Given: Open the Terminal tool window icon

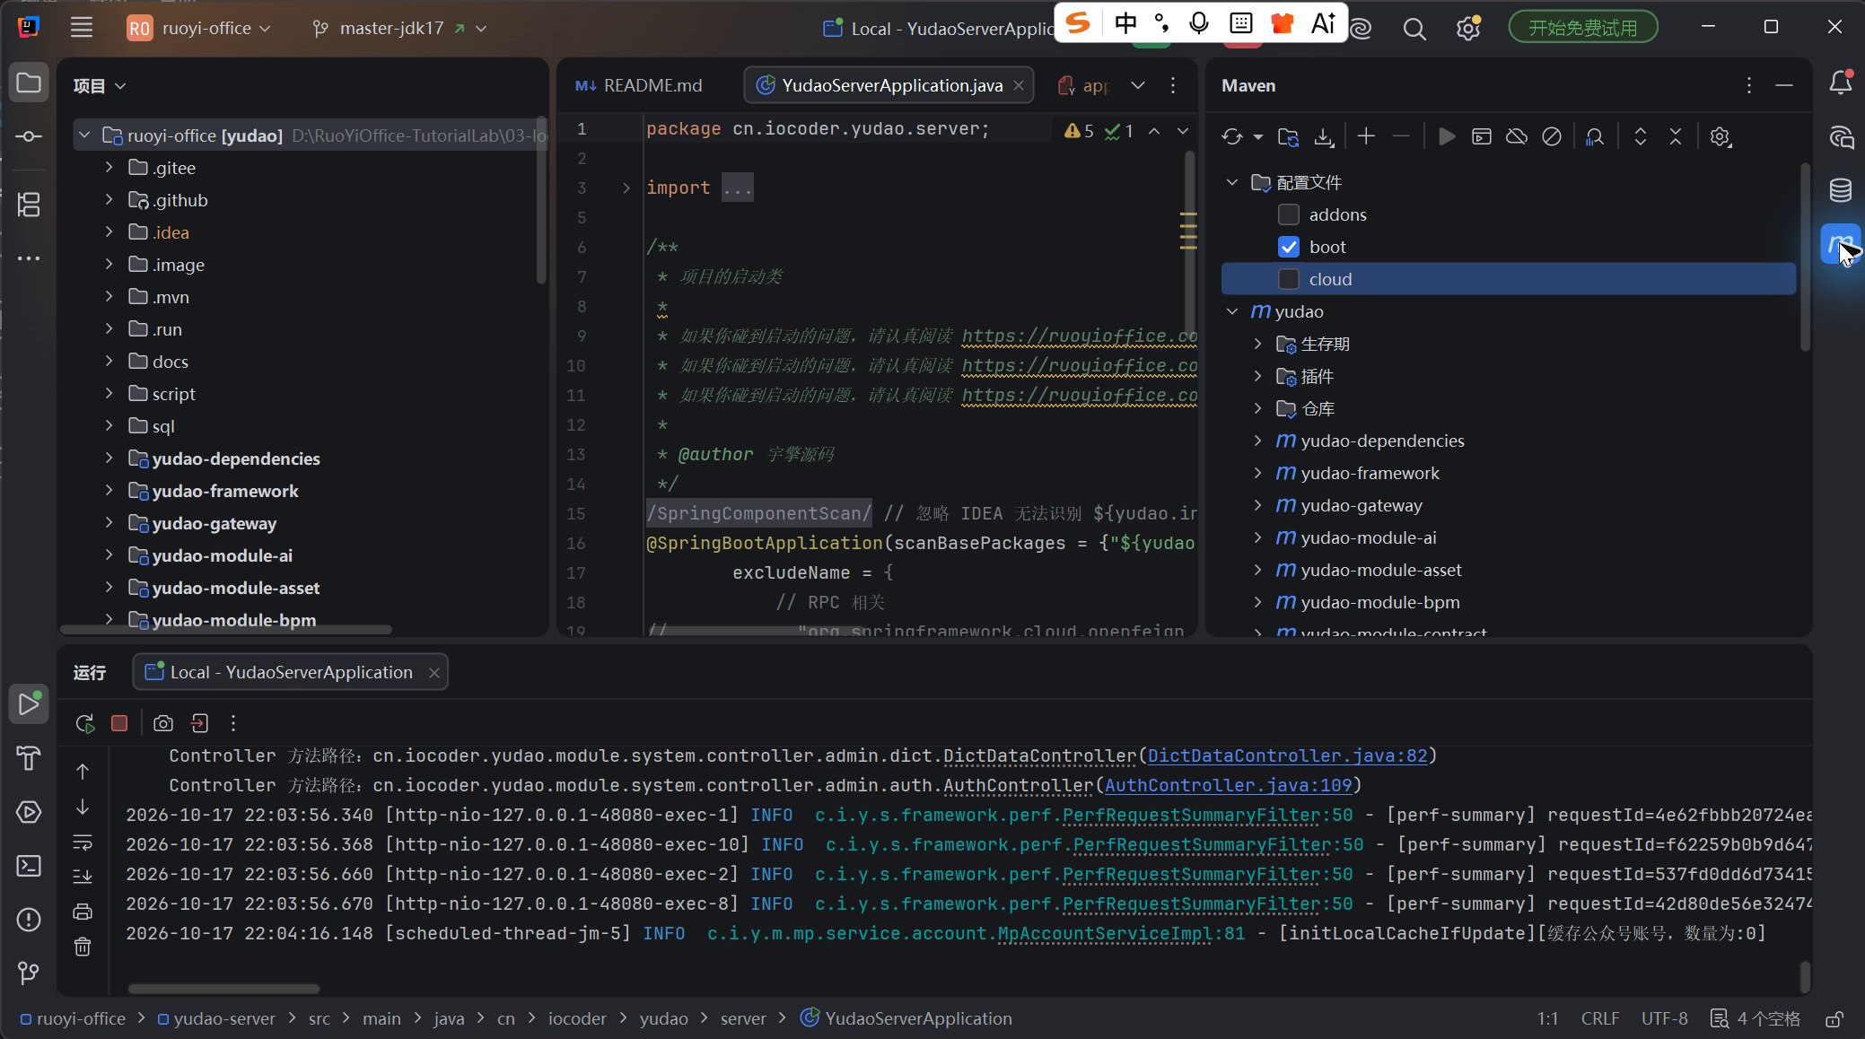Looking at the screenshot, I should tap(29, 866).
